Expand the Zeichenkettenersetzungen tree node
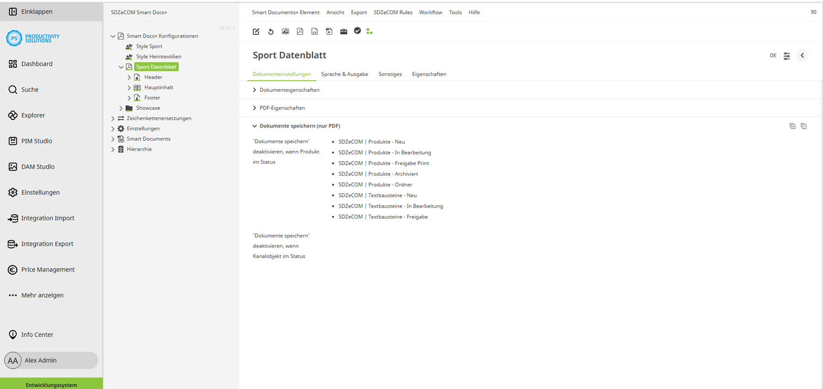Screen dimensions: 823x389 [113, 118]
